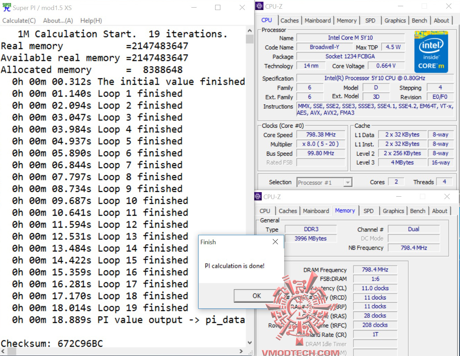
Task: Click the 'Loop 19 finished' line in Super PI
Action: tap(100, 308)
